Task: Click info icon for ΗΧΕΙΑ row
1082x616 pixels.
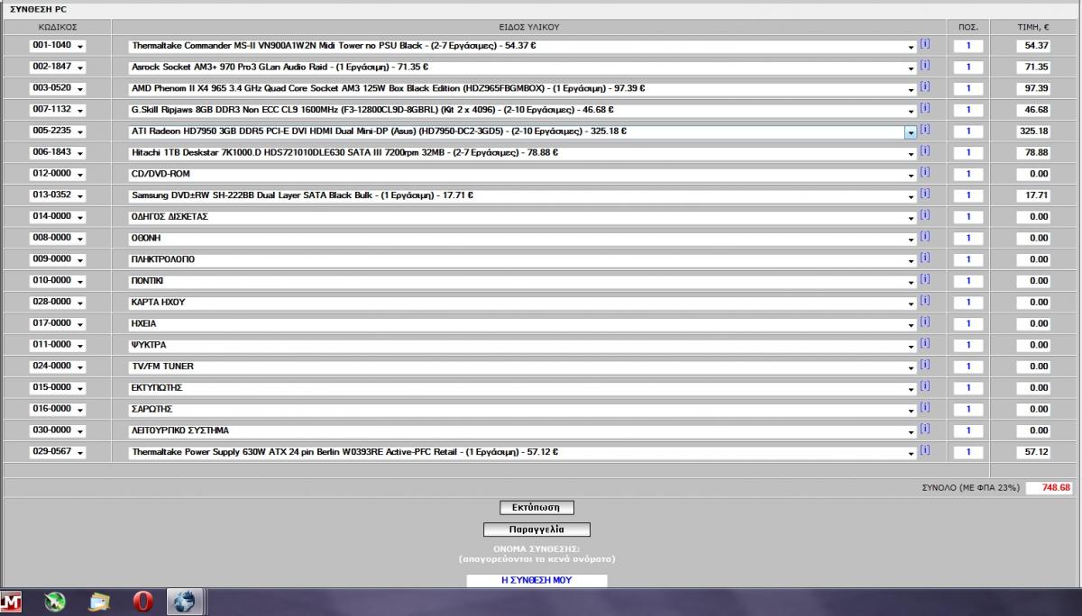Action: 924,322
